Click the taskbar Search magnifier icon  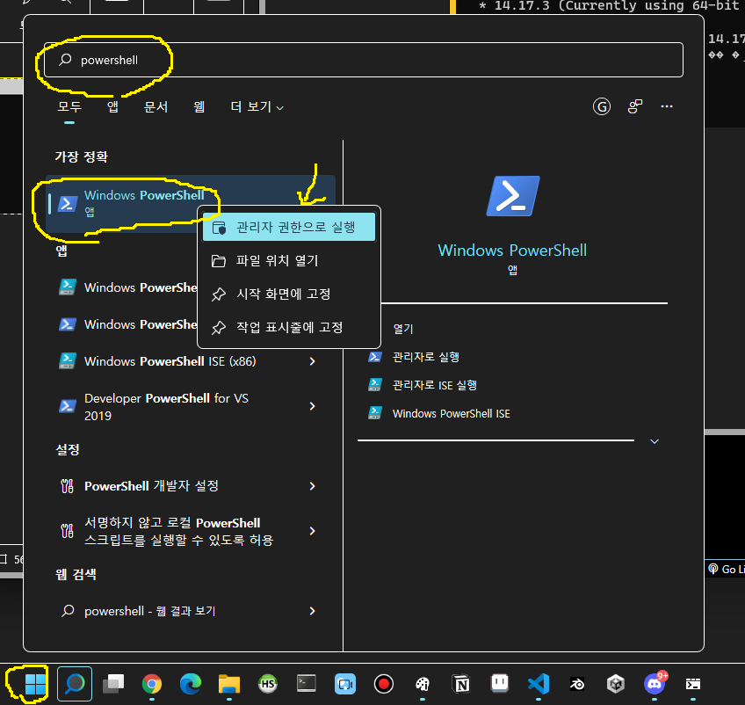click(75, 684)
